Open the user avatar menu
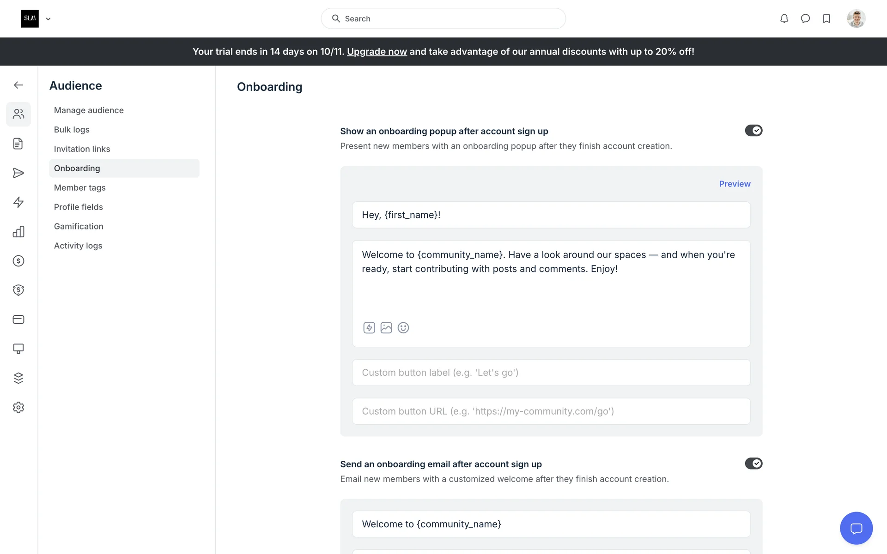Screen dimensions: 887x554 pyautogui.click(x=856, y=18)
